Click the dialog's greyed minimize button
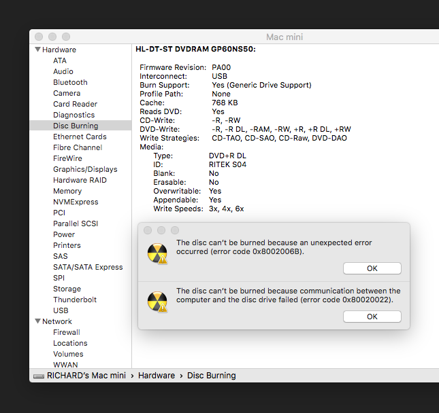 tap(161, 230)
